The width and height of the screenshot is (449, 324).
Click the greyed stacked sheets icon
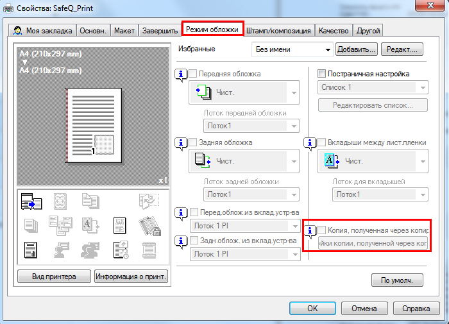(x=31, y=226)
